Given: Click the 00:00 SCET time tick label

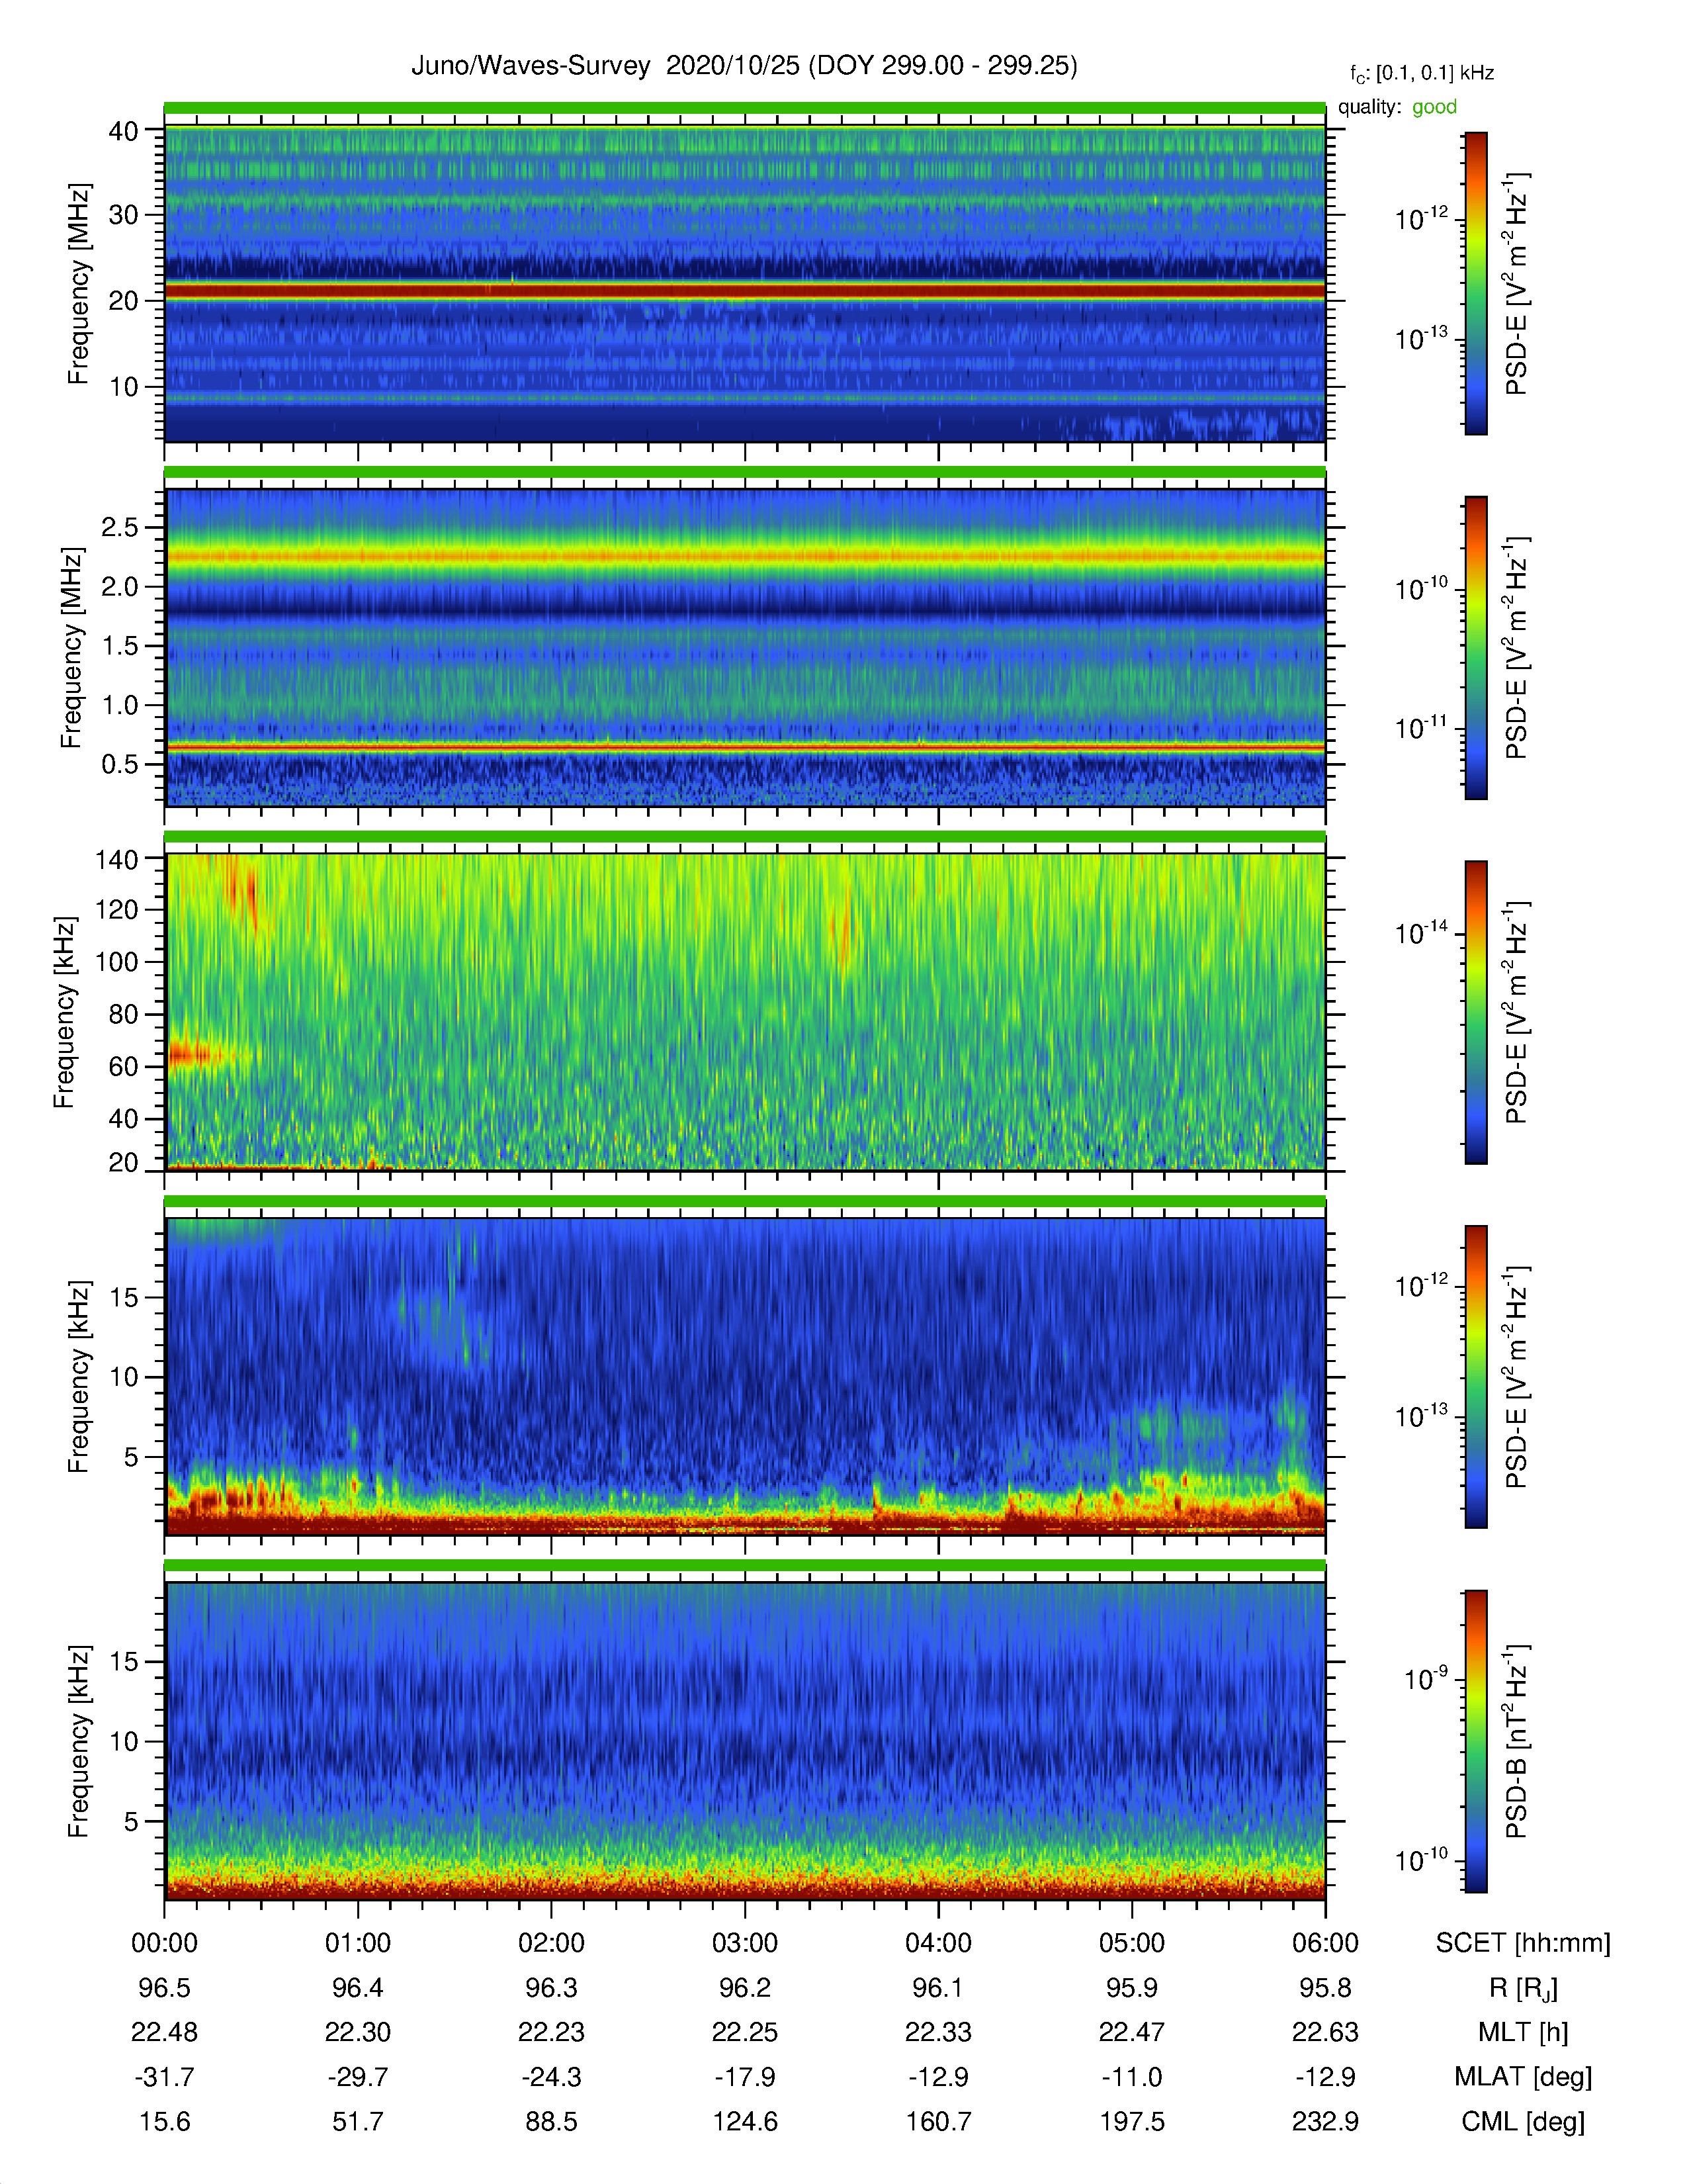Looking at the screenshot, I should 165,1943.
